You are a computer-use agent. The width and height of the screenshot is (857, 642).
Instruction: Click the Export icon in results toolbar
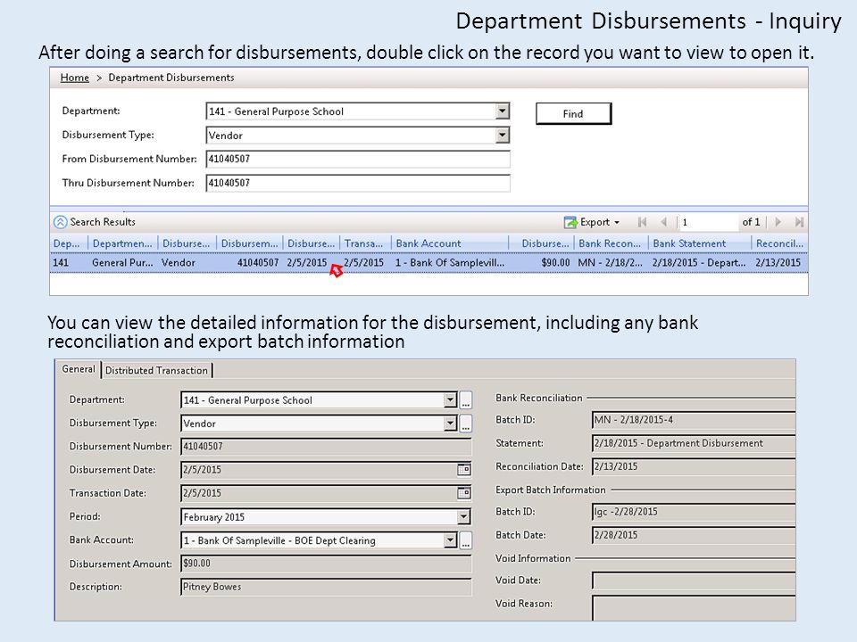click(570, 222)
